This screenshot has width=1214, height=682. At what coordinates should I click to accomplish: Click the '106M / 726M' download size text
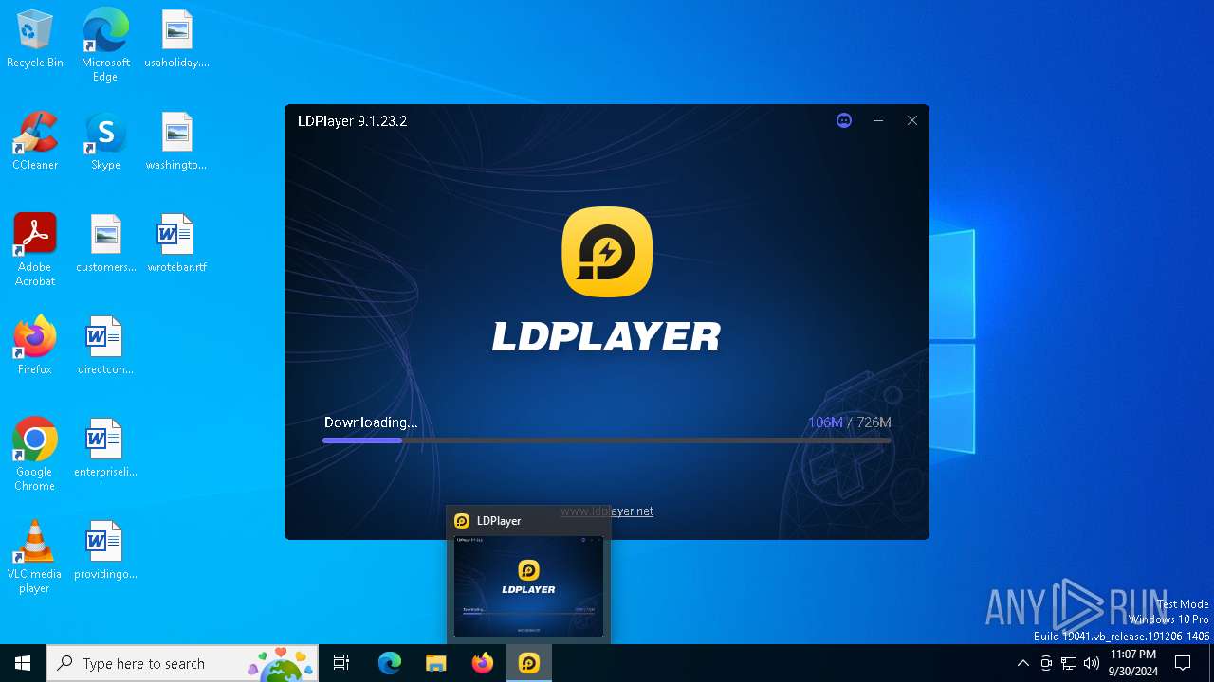(x=850, y=422)
